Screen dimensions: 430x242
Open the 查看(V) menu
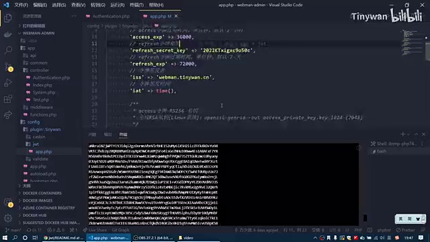pyautogui.click(x=78, y=5)
